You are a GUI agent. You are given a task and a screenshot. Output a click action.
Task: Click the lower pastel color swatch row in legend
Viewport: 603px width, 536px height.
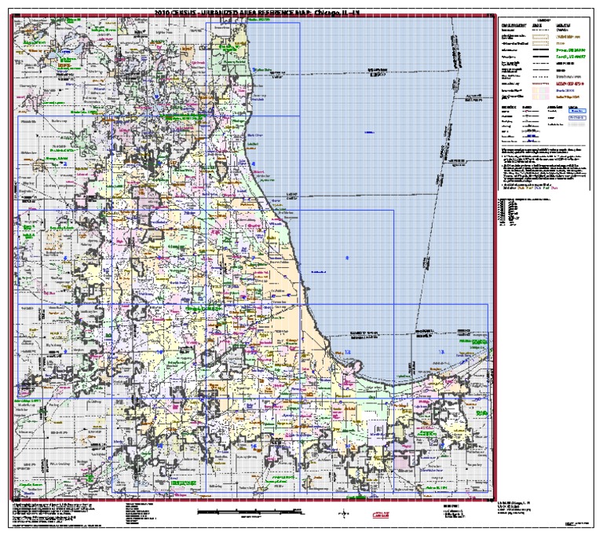click(540, 97)
